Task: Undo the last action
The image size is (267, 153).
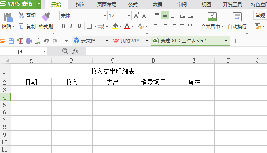Action: tap(46, 41)
